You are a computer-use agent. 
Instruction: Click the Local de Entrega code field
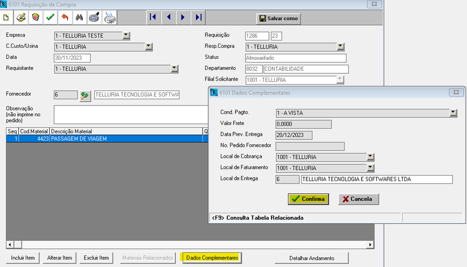tap(288, 179)
